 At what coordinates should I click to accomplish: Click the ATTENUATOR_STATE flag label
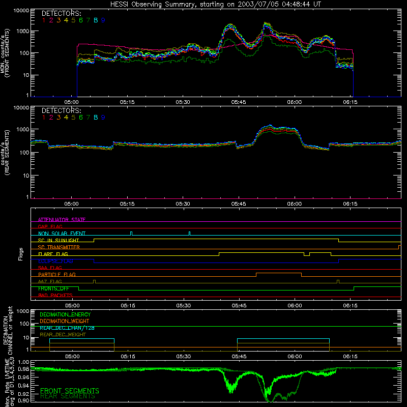(x=62, y=220)
